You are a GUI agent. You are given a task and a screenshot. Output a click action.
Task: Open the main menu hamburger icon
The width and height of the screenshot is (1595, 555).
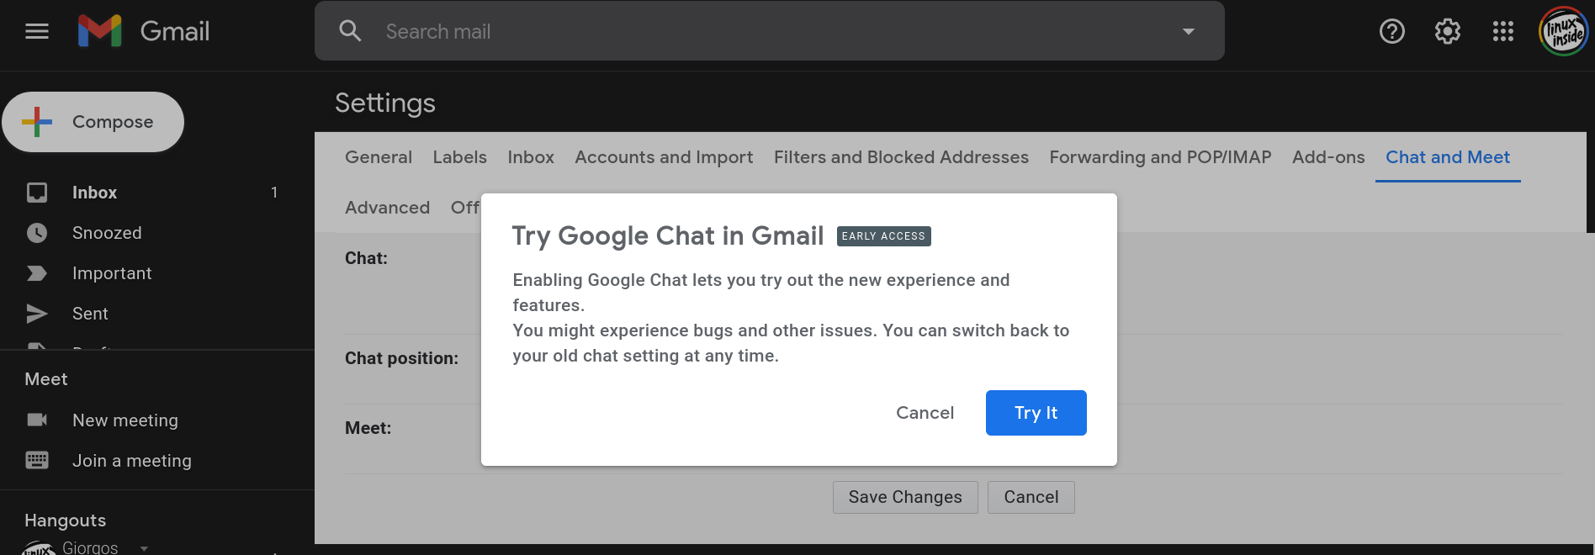(x=37, y=31)
